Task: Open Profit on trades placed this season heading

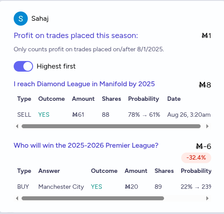Action: [76, 35]
